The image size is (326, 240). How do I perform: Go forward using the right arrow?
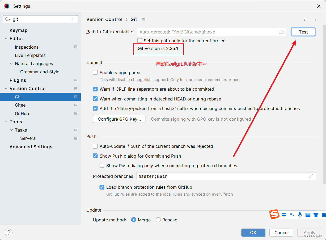point(314,20)
